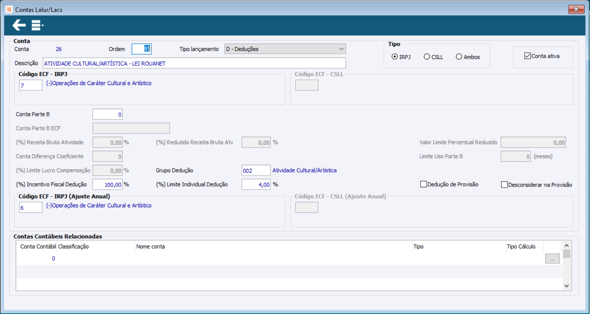Viewport: 590px width, 314px height.
Task: Click the Tipo column header in grid
Action: point(419,247)
